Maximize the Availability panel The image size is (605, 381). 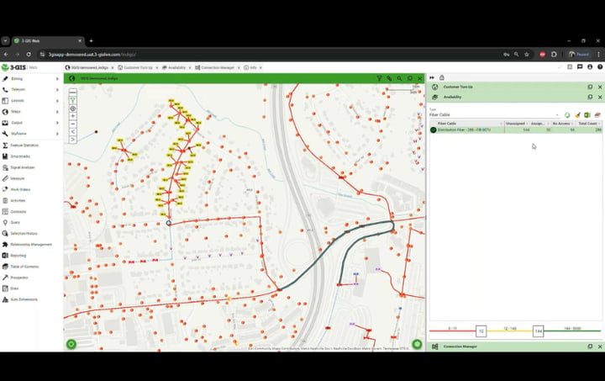pyautogui.click(x=590, y=97)
